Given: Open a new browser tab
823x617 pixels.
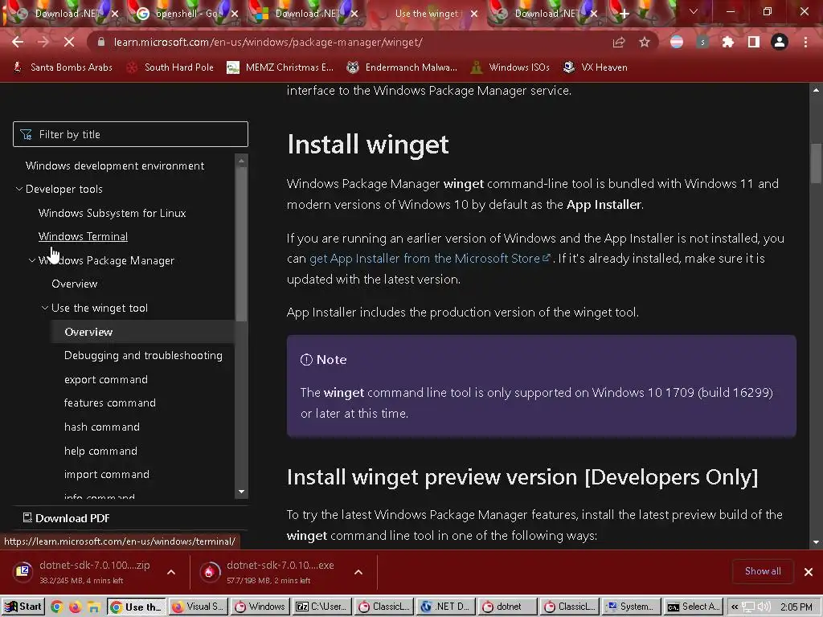Looking at the screenshot, I should click(624, 14).
